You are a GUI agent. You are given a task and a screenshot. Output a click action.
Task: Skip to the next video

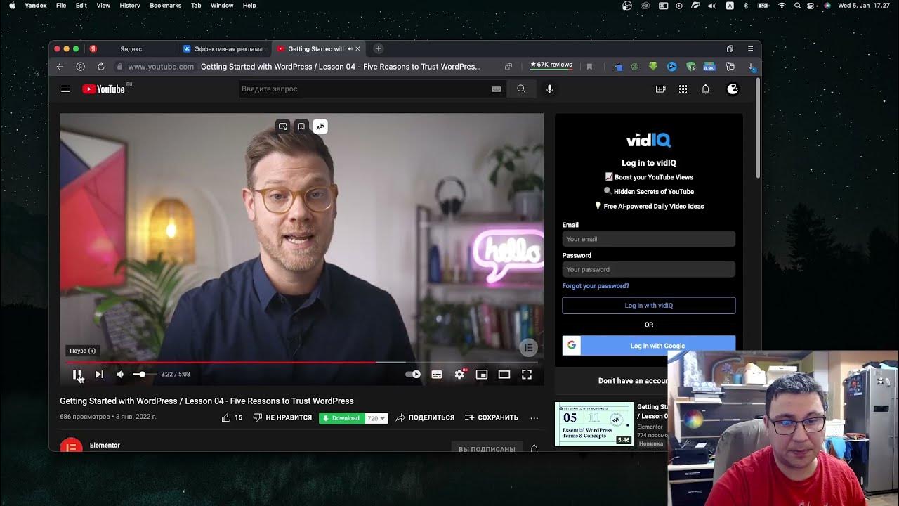coord(99,375)
